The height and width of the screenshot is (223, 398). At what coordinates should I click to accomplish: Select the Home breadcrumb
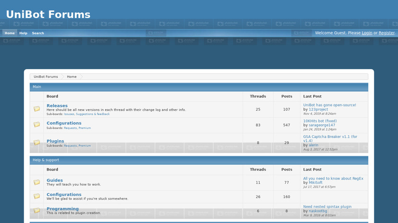coord(72,77)
